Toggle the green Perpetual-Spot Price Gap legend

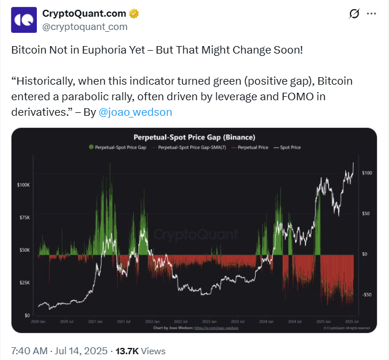tap(117, 147)
